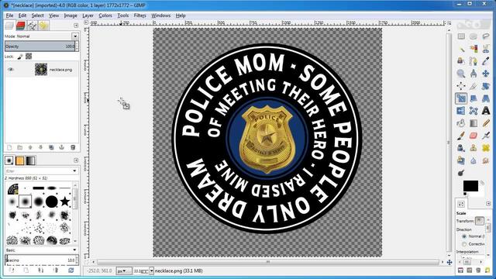Select the Shear tool

coord(474,98)
